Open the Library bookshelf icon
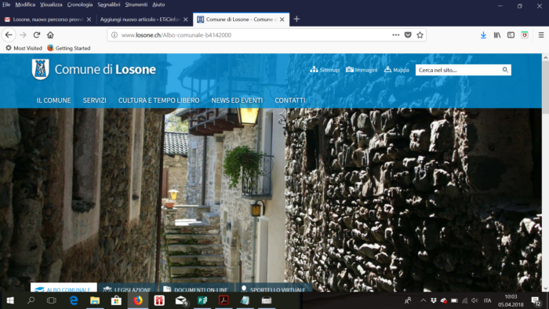 click(497, 35)
